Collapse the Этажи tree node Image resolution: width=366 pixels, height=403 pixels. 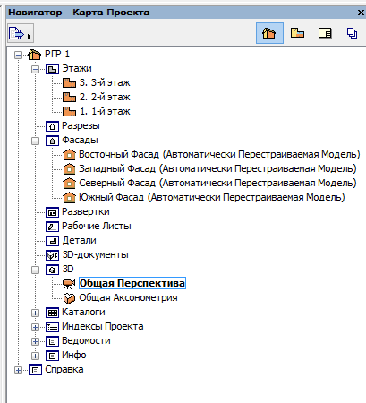(35, 69)
